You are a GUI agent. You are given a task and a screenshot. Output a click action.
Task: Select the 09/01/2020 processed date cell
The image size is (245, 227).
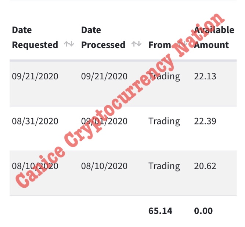104,121
